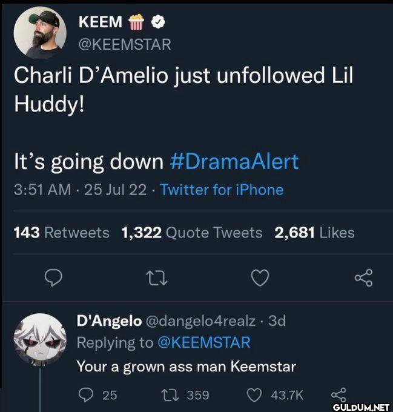393x412 pixels.
Task: Click the reply icon under the main tweet
Action: point(54,277)
